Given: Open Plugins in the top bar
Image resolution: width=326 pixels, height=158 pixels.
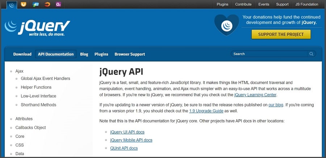Looking at the screenshot, I should (222, 4).
